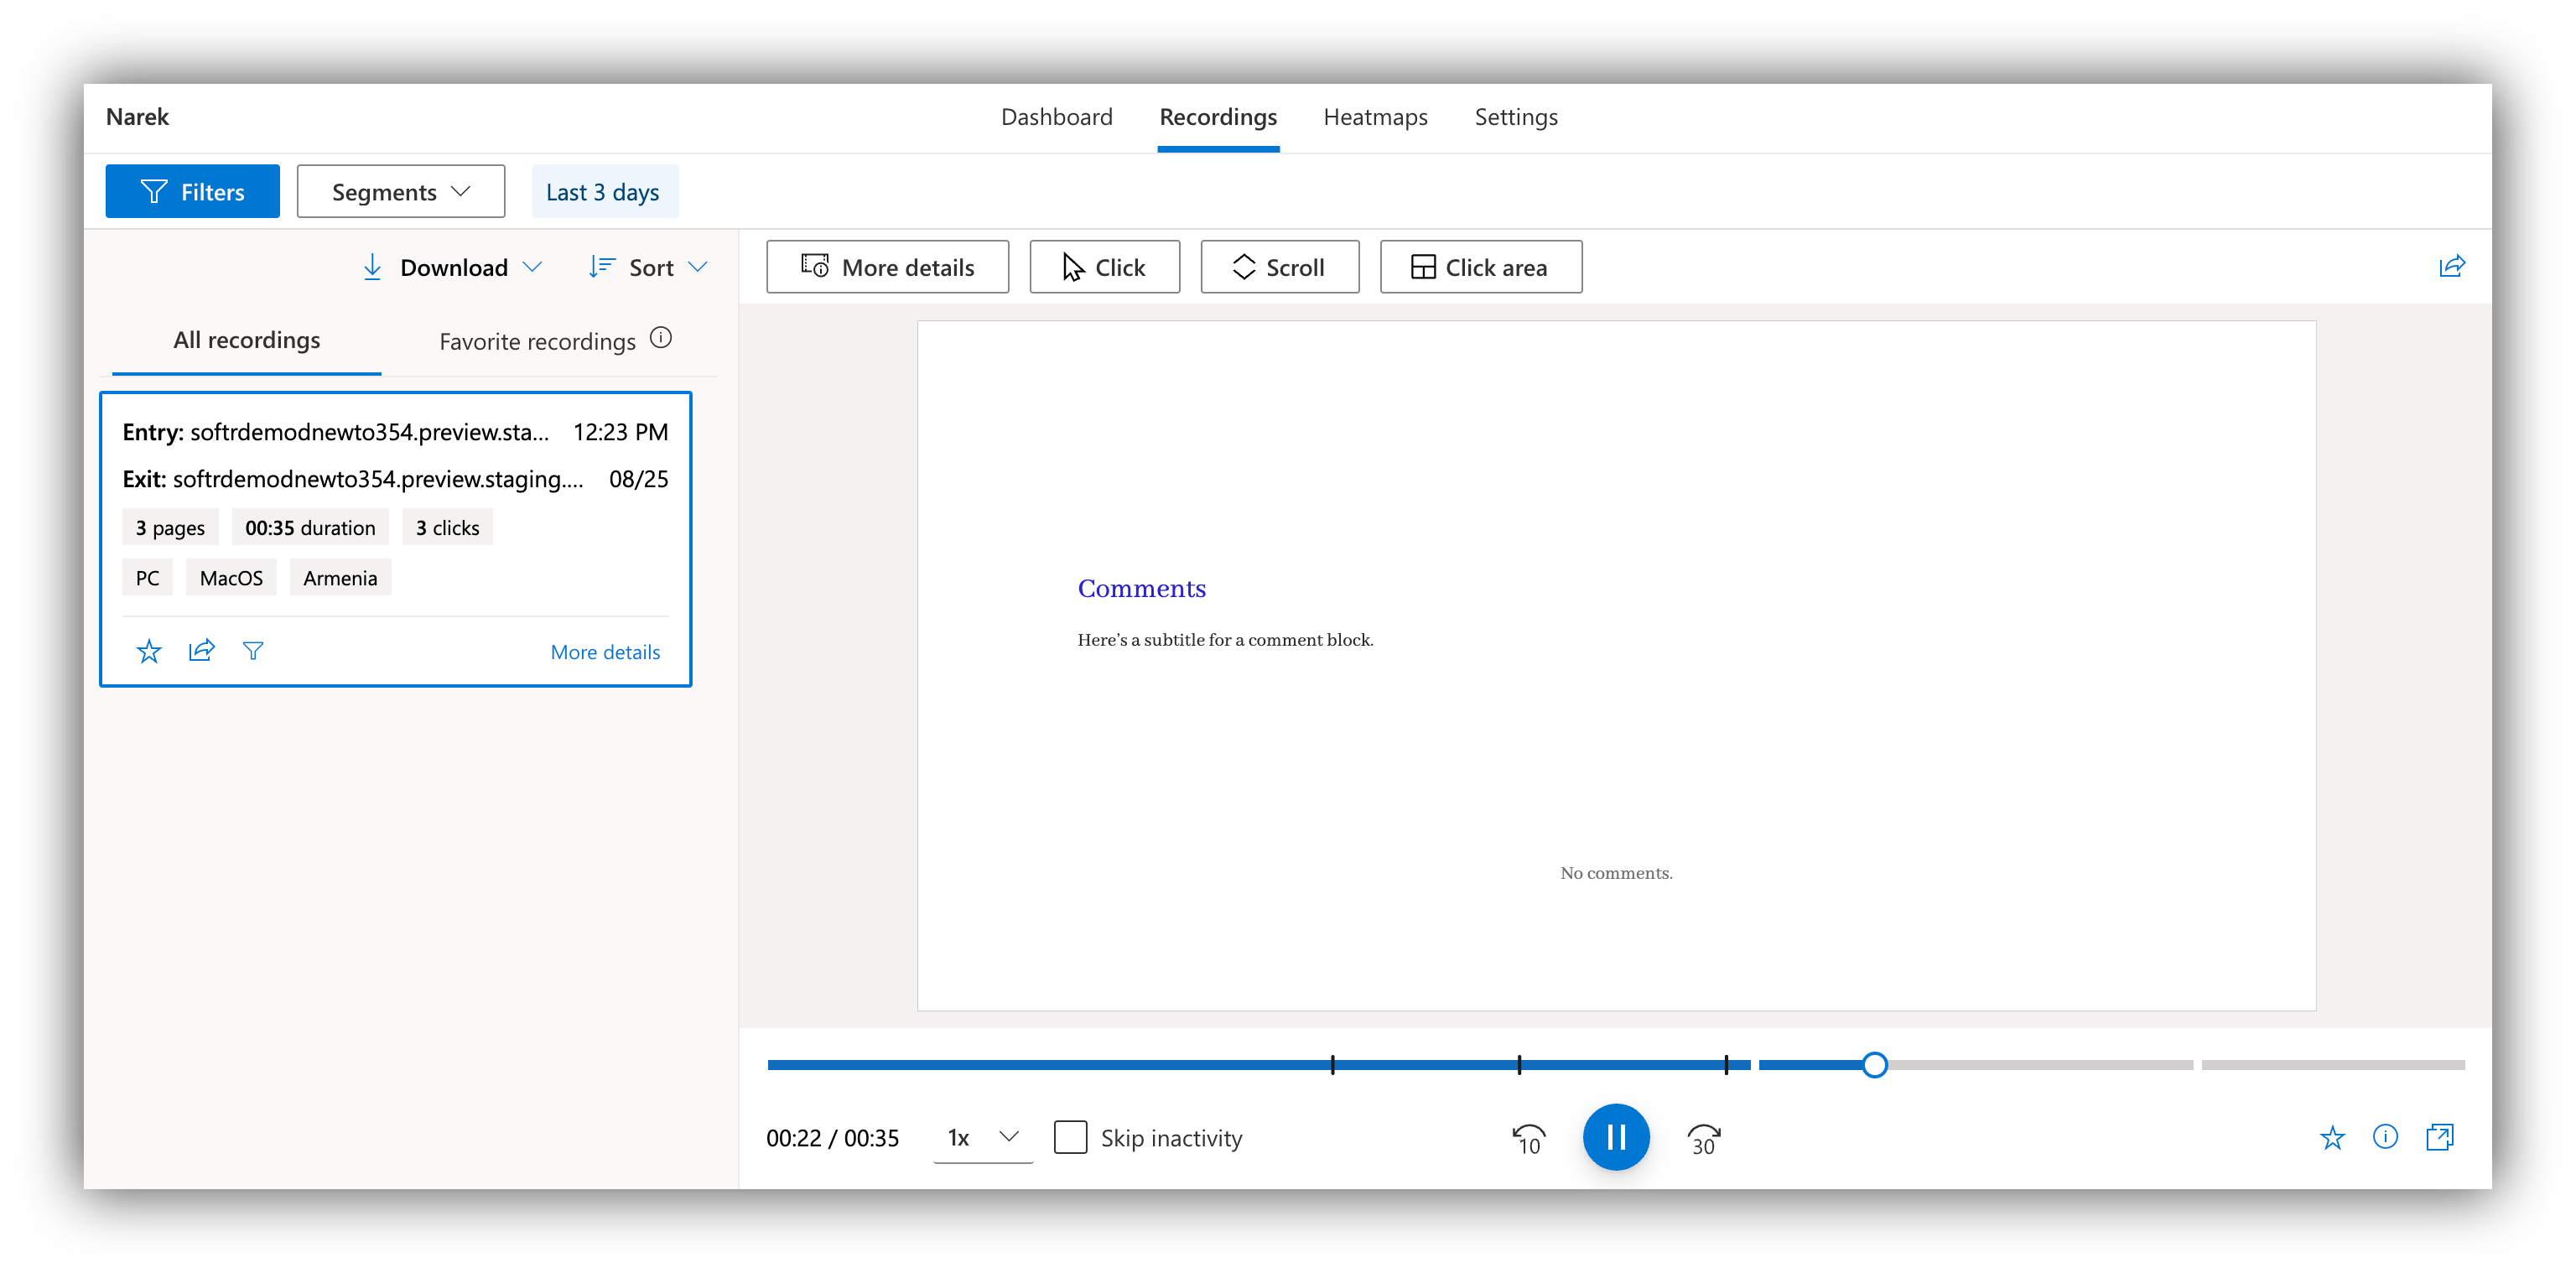2576x1273 pixels.
Task: Share the recording via card share icon
Action: pyautogui.click(x=201, y=650)
